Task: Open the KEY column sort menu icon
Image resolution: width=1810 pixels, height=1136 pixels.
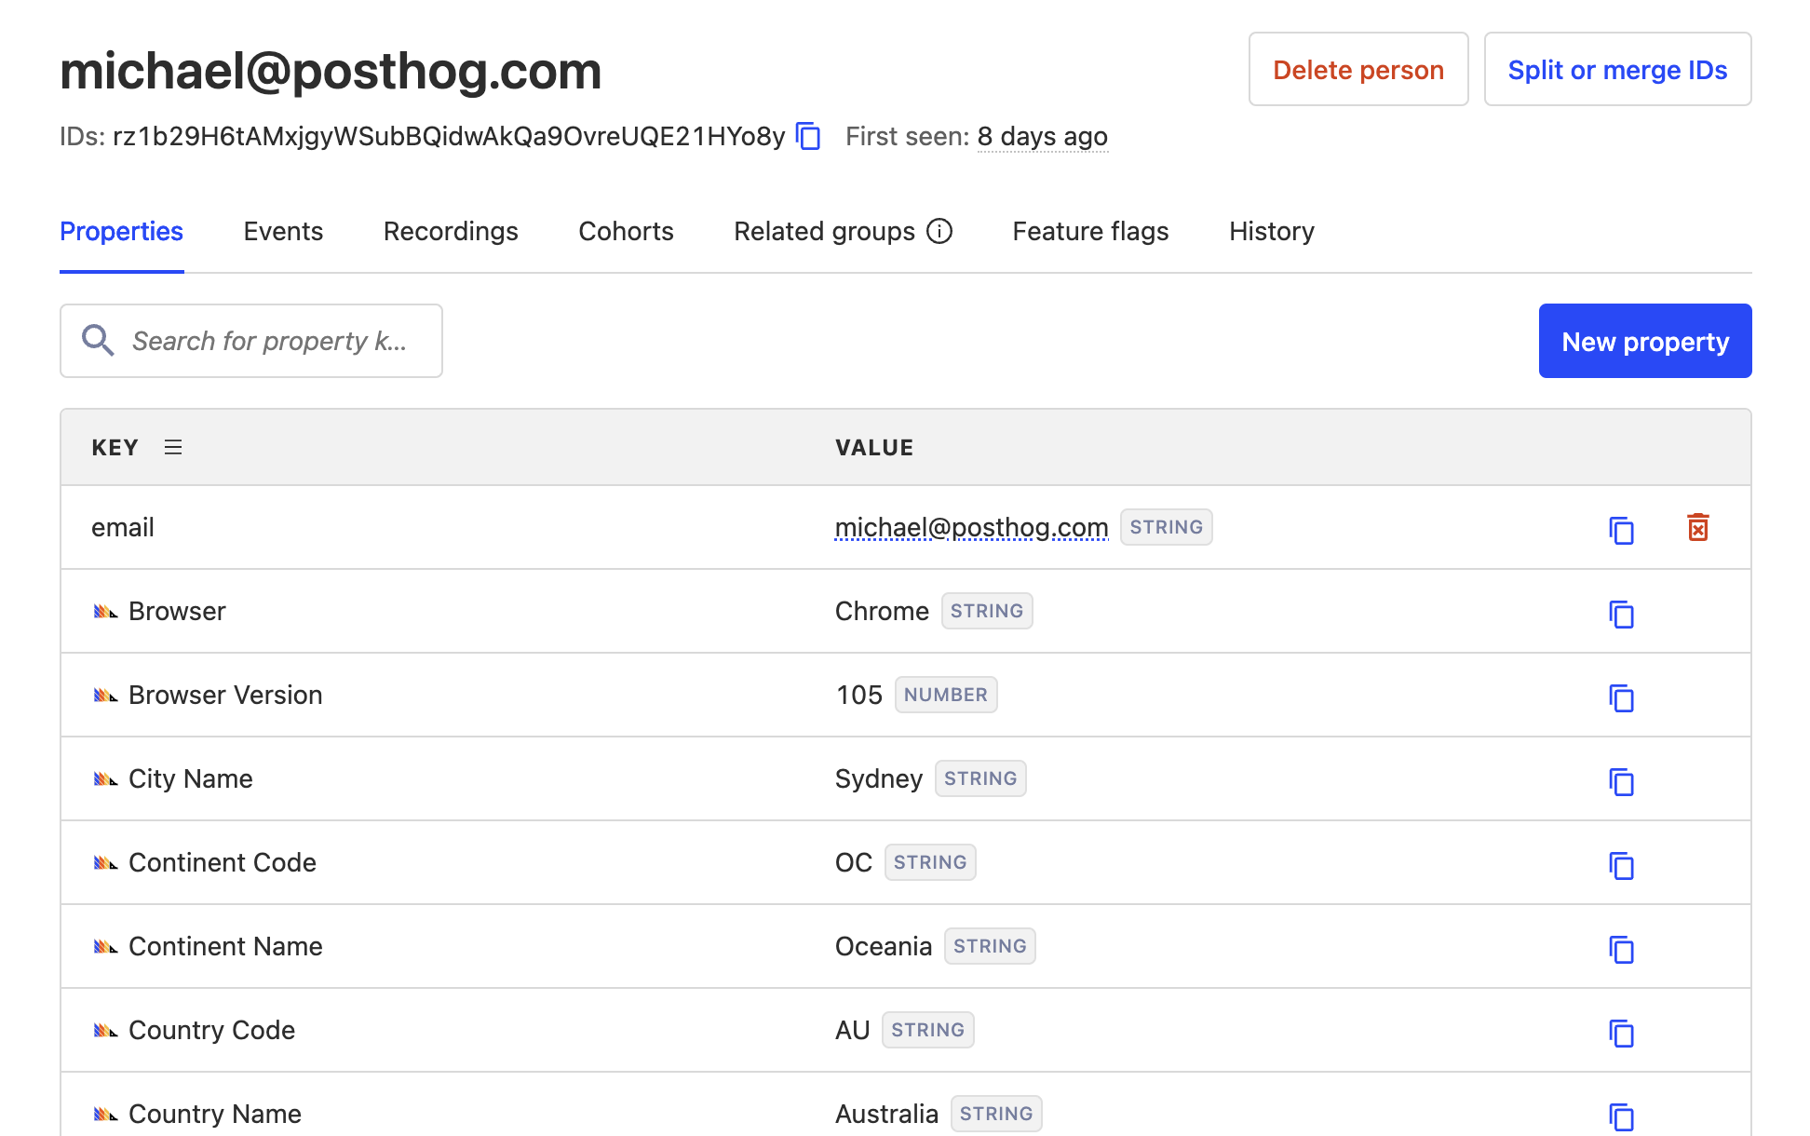Action: pyautogui.click(x=173, y=448)
